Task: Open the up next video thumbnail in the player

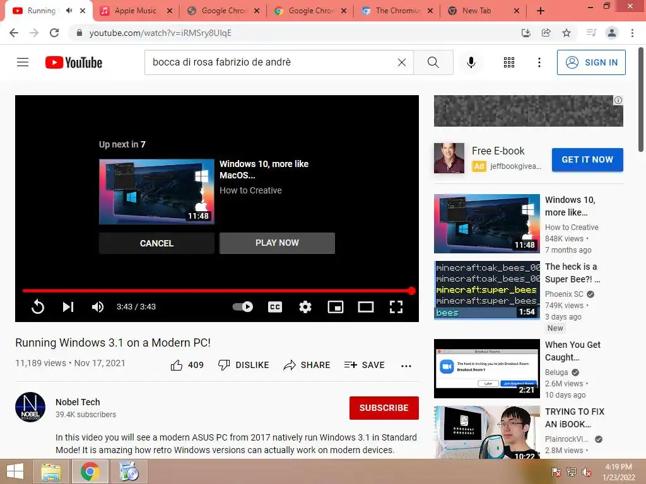Action: click(x=156, y=192)
